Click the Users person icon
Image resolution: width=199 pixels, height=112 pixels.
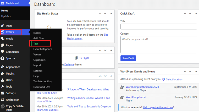pos(3,80)
